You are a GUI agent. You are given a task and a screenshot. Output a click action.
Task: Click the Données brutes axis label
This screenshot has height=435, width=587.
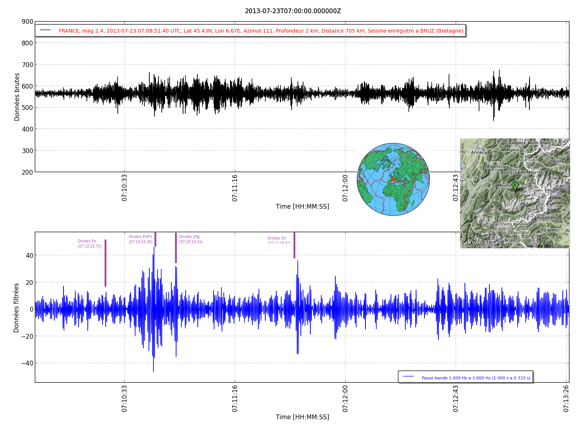point(17,97)
